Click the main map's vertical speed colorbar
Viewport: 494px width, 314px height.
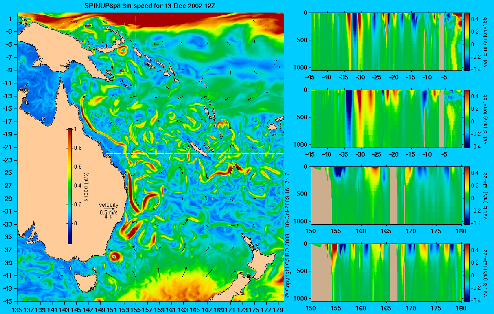click(x=70, y=186)
